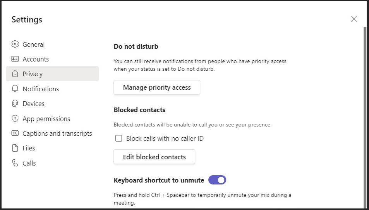Select the Accounts settings label
Screen dimensions: 369x210
(x=36, y=59)
